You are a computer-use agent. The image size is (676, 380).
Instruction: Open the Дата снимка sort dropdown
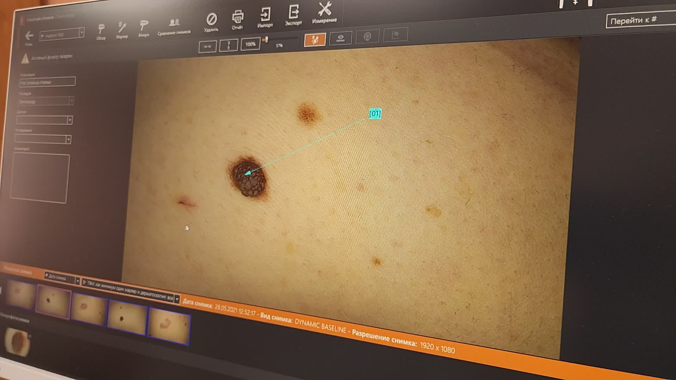pos(62,278)
